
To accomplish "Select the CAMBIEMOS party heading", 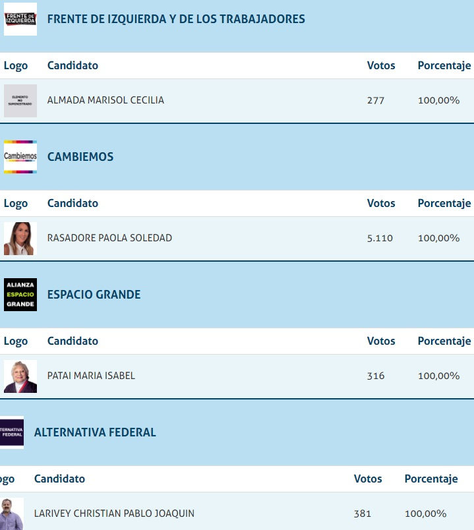I will click(x=80, y=157).
